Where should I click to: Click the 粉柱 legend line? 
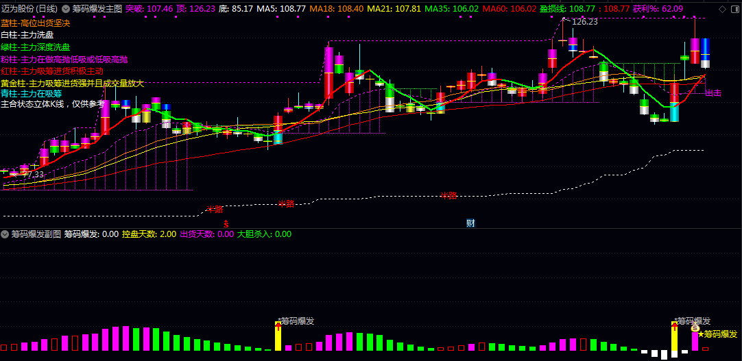[64, 60]
